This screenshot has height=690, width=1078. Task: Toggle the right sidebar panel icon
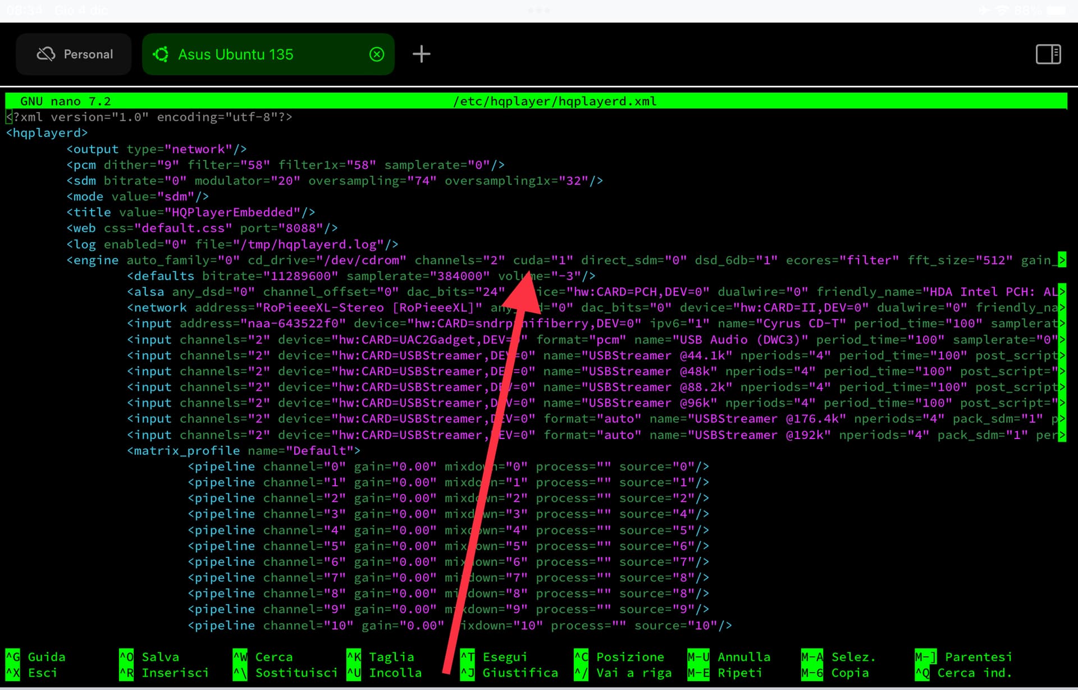pyautogui.click(x=1048, y=54)
